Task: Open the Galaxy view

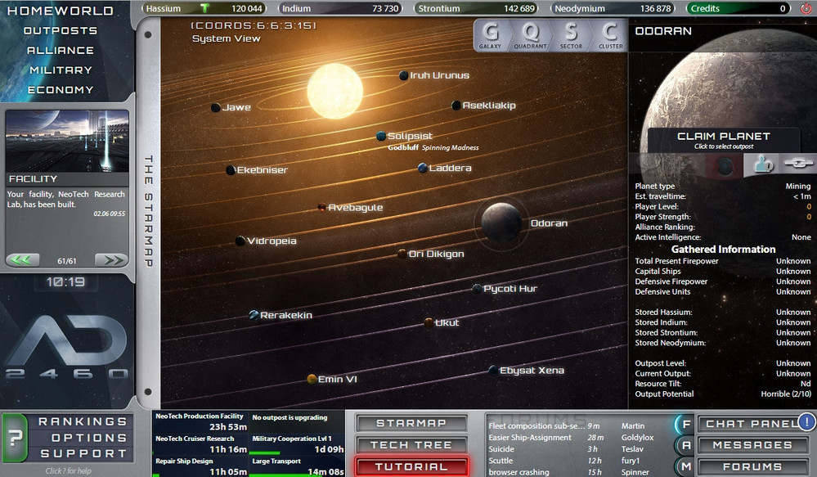Action: pyautogui.click(x=490, y=35)
